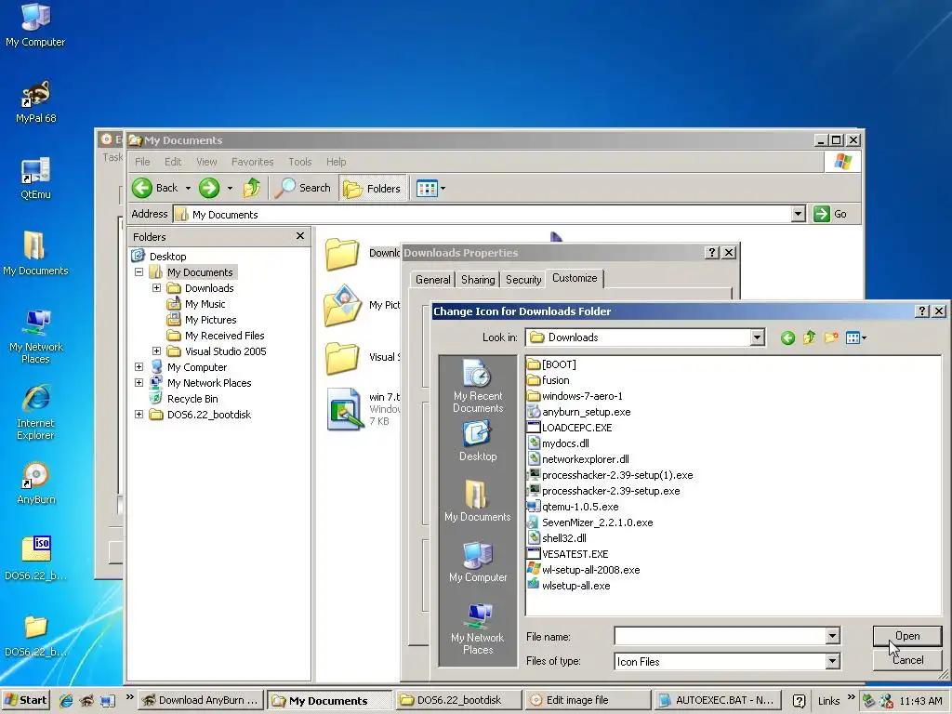This screenshot has height=714, width=952.
Task: Expand My Computer tree node
Action: (x=139, y=366)
